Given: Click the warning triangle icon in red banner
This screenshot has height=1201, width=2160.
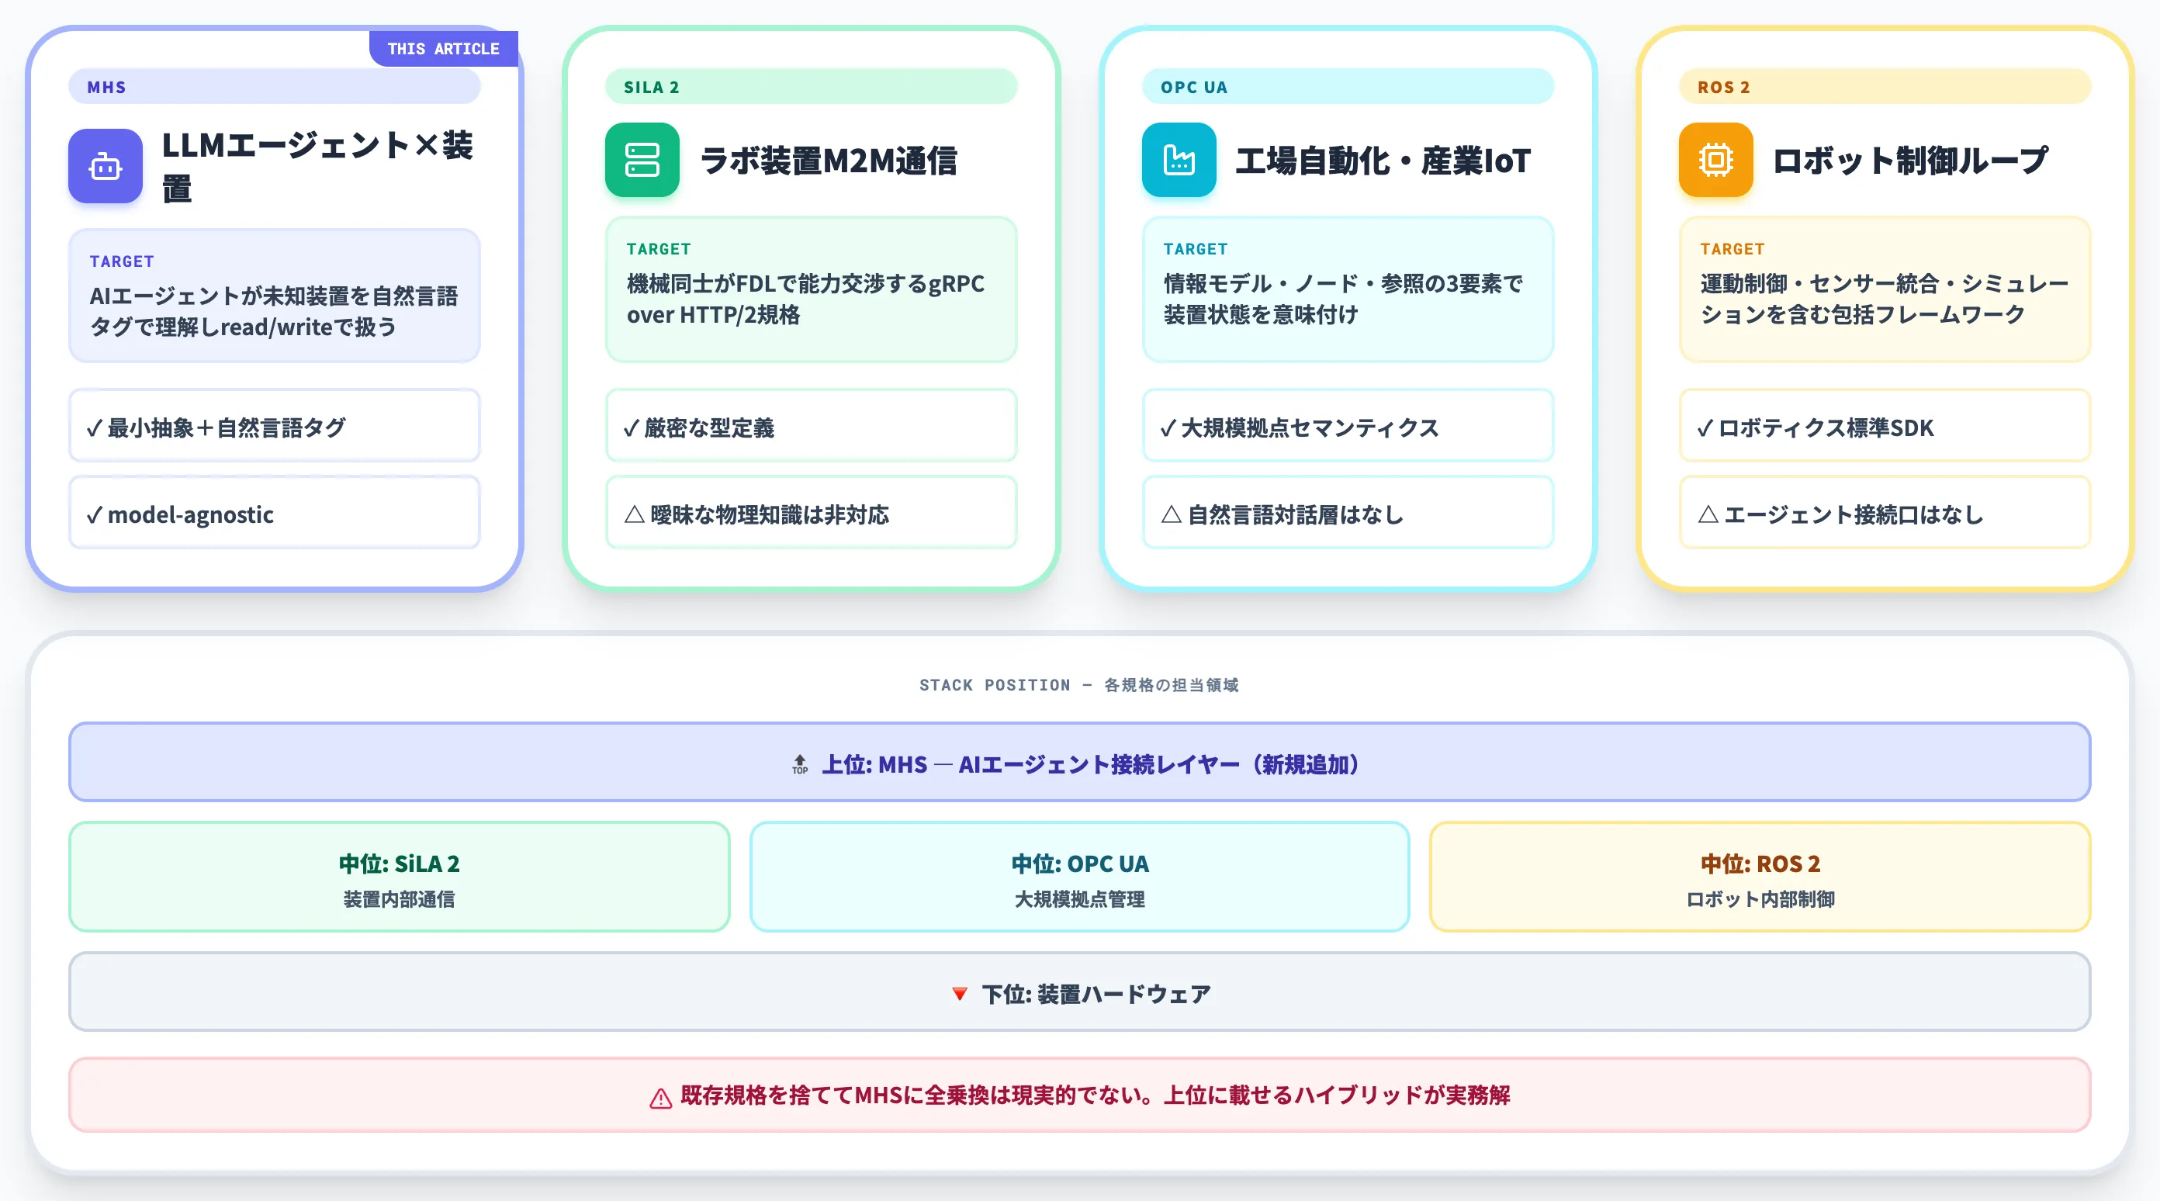Looking at the screenshot, I should click(661, 1098).
